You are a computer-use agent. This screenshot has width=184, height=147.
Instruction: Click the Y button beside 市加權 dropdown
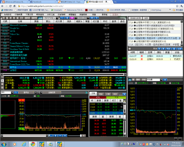pyautogui.click(x=165, y=80)
